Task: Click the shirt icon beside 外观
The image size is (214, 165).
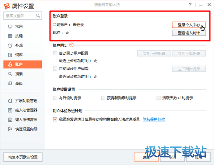Action: [x=10, y=45]
